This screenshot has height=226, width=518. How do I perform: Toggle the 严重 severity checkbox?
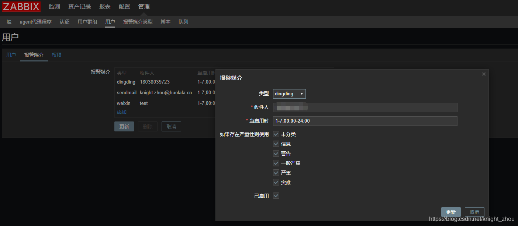tap(276, 173)
